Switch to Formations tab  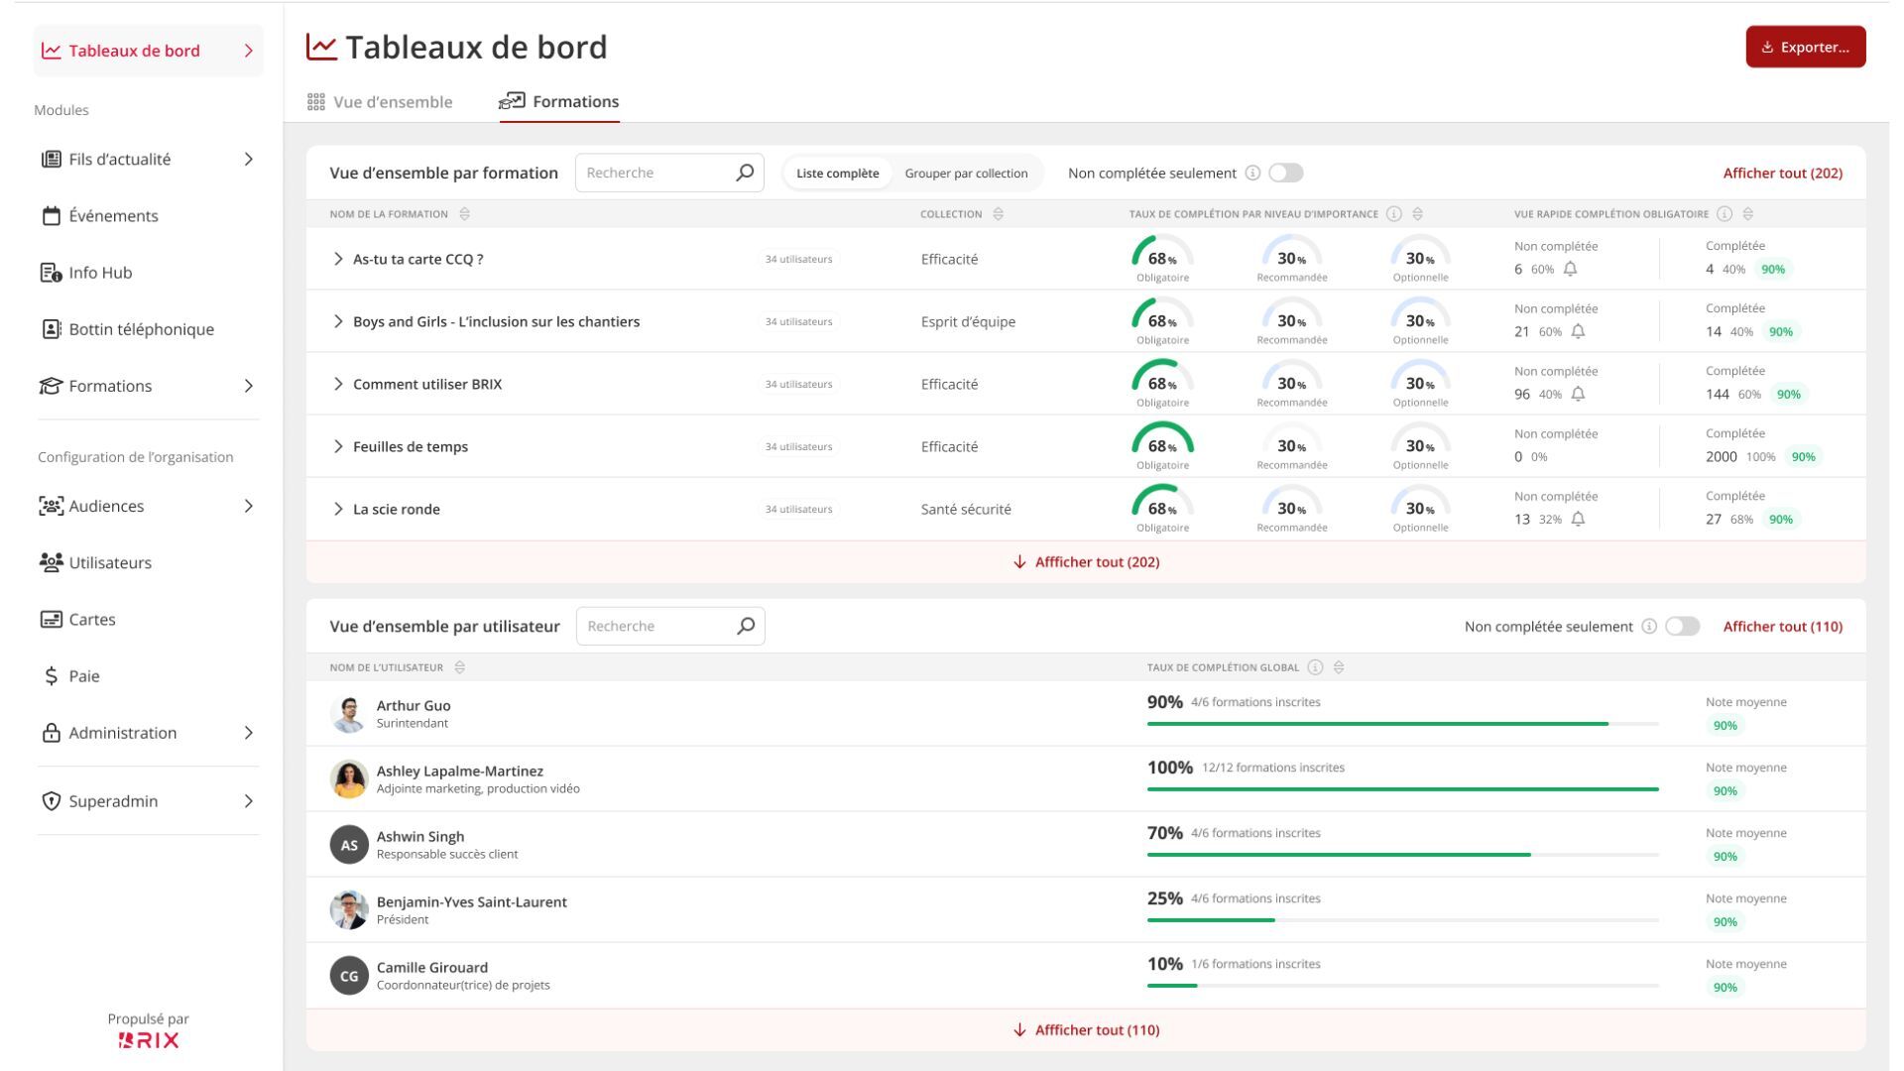559,102
